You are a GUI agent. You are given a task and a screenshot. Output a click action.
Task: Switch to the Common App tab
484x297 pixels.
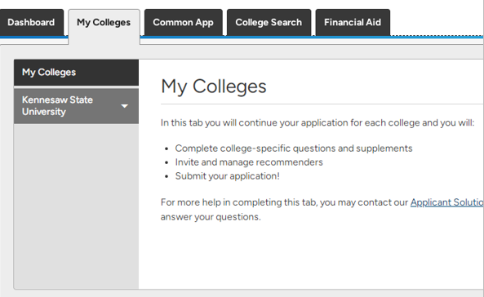[x=184, y=23]
